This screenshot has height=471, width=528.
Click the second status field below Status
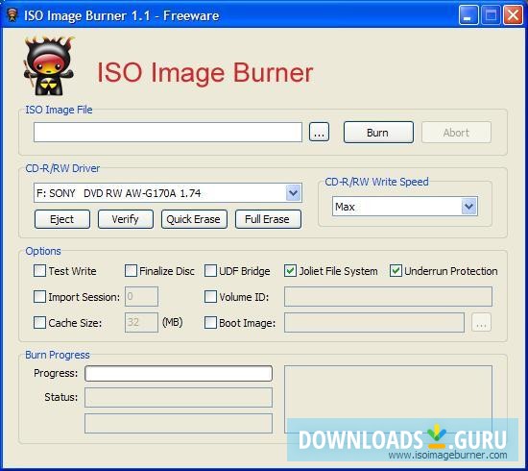pos(179,424)
